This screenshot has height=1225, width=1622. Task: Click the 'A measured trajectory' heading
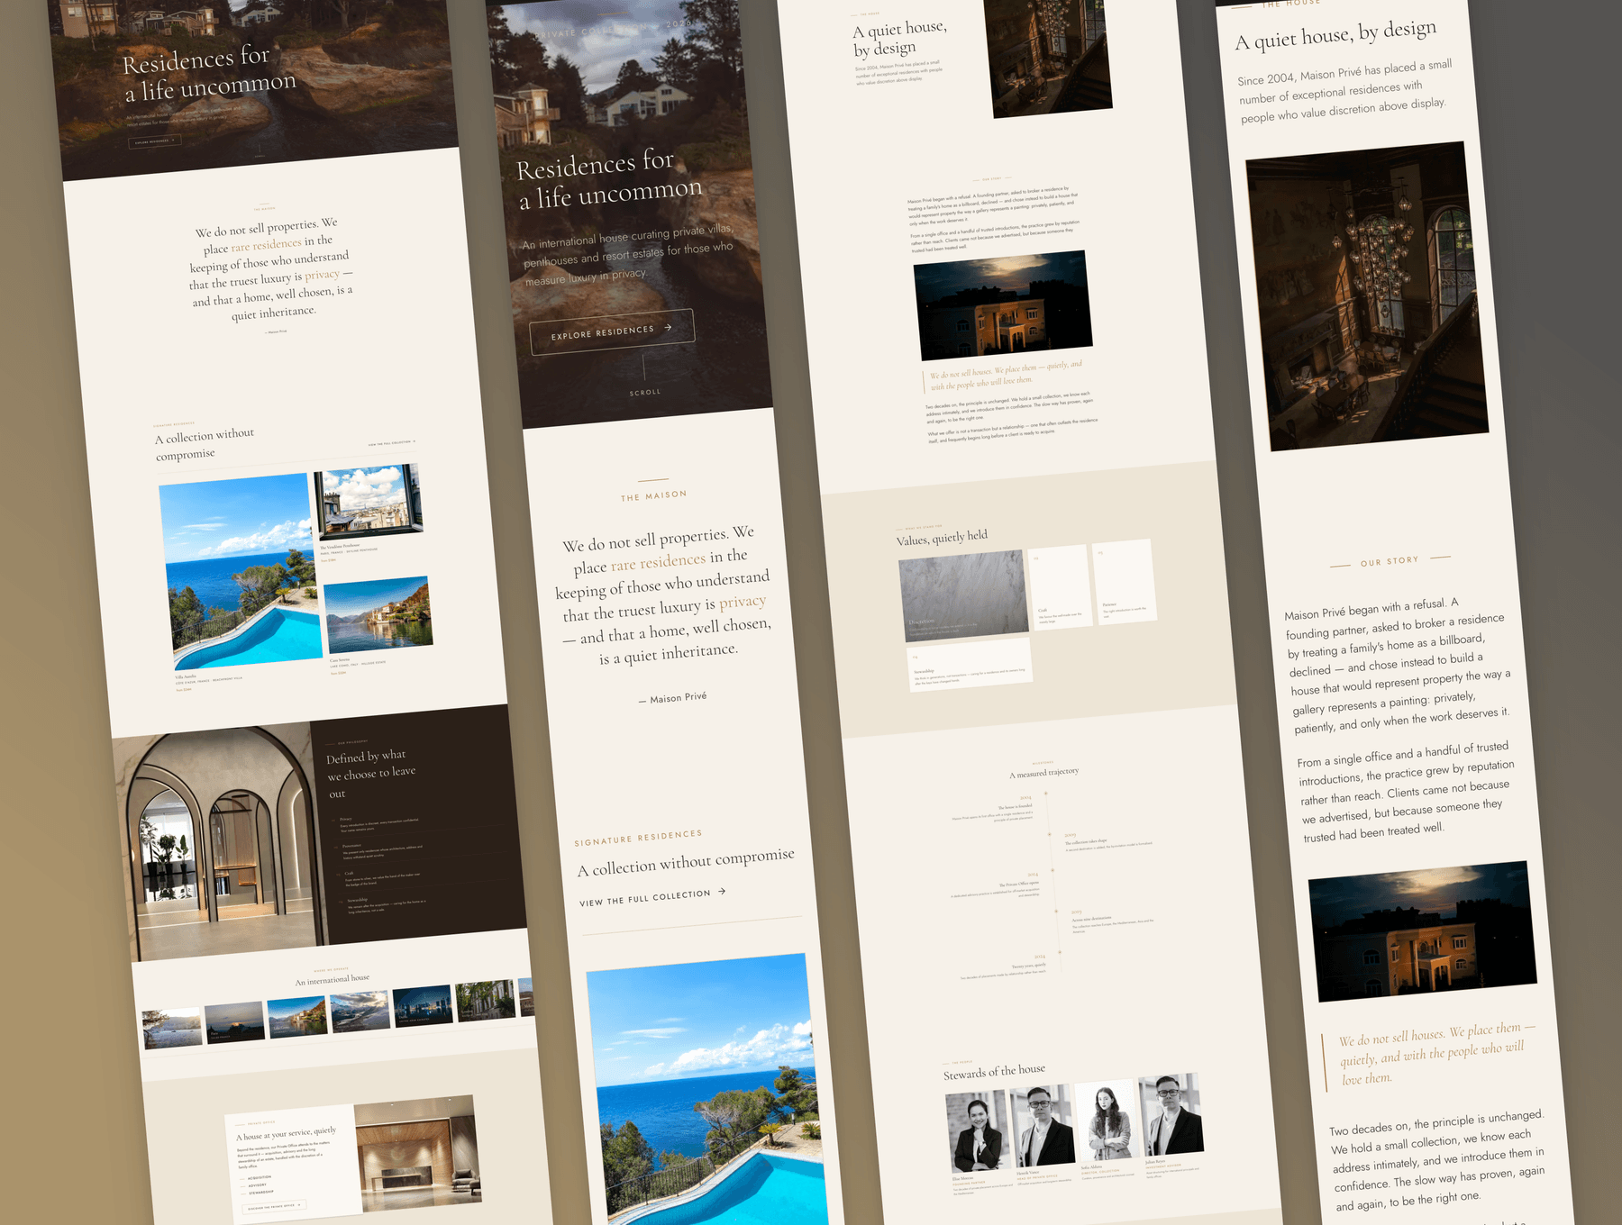(1043, 773)
